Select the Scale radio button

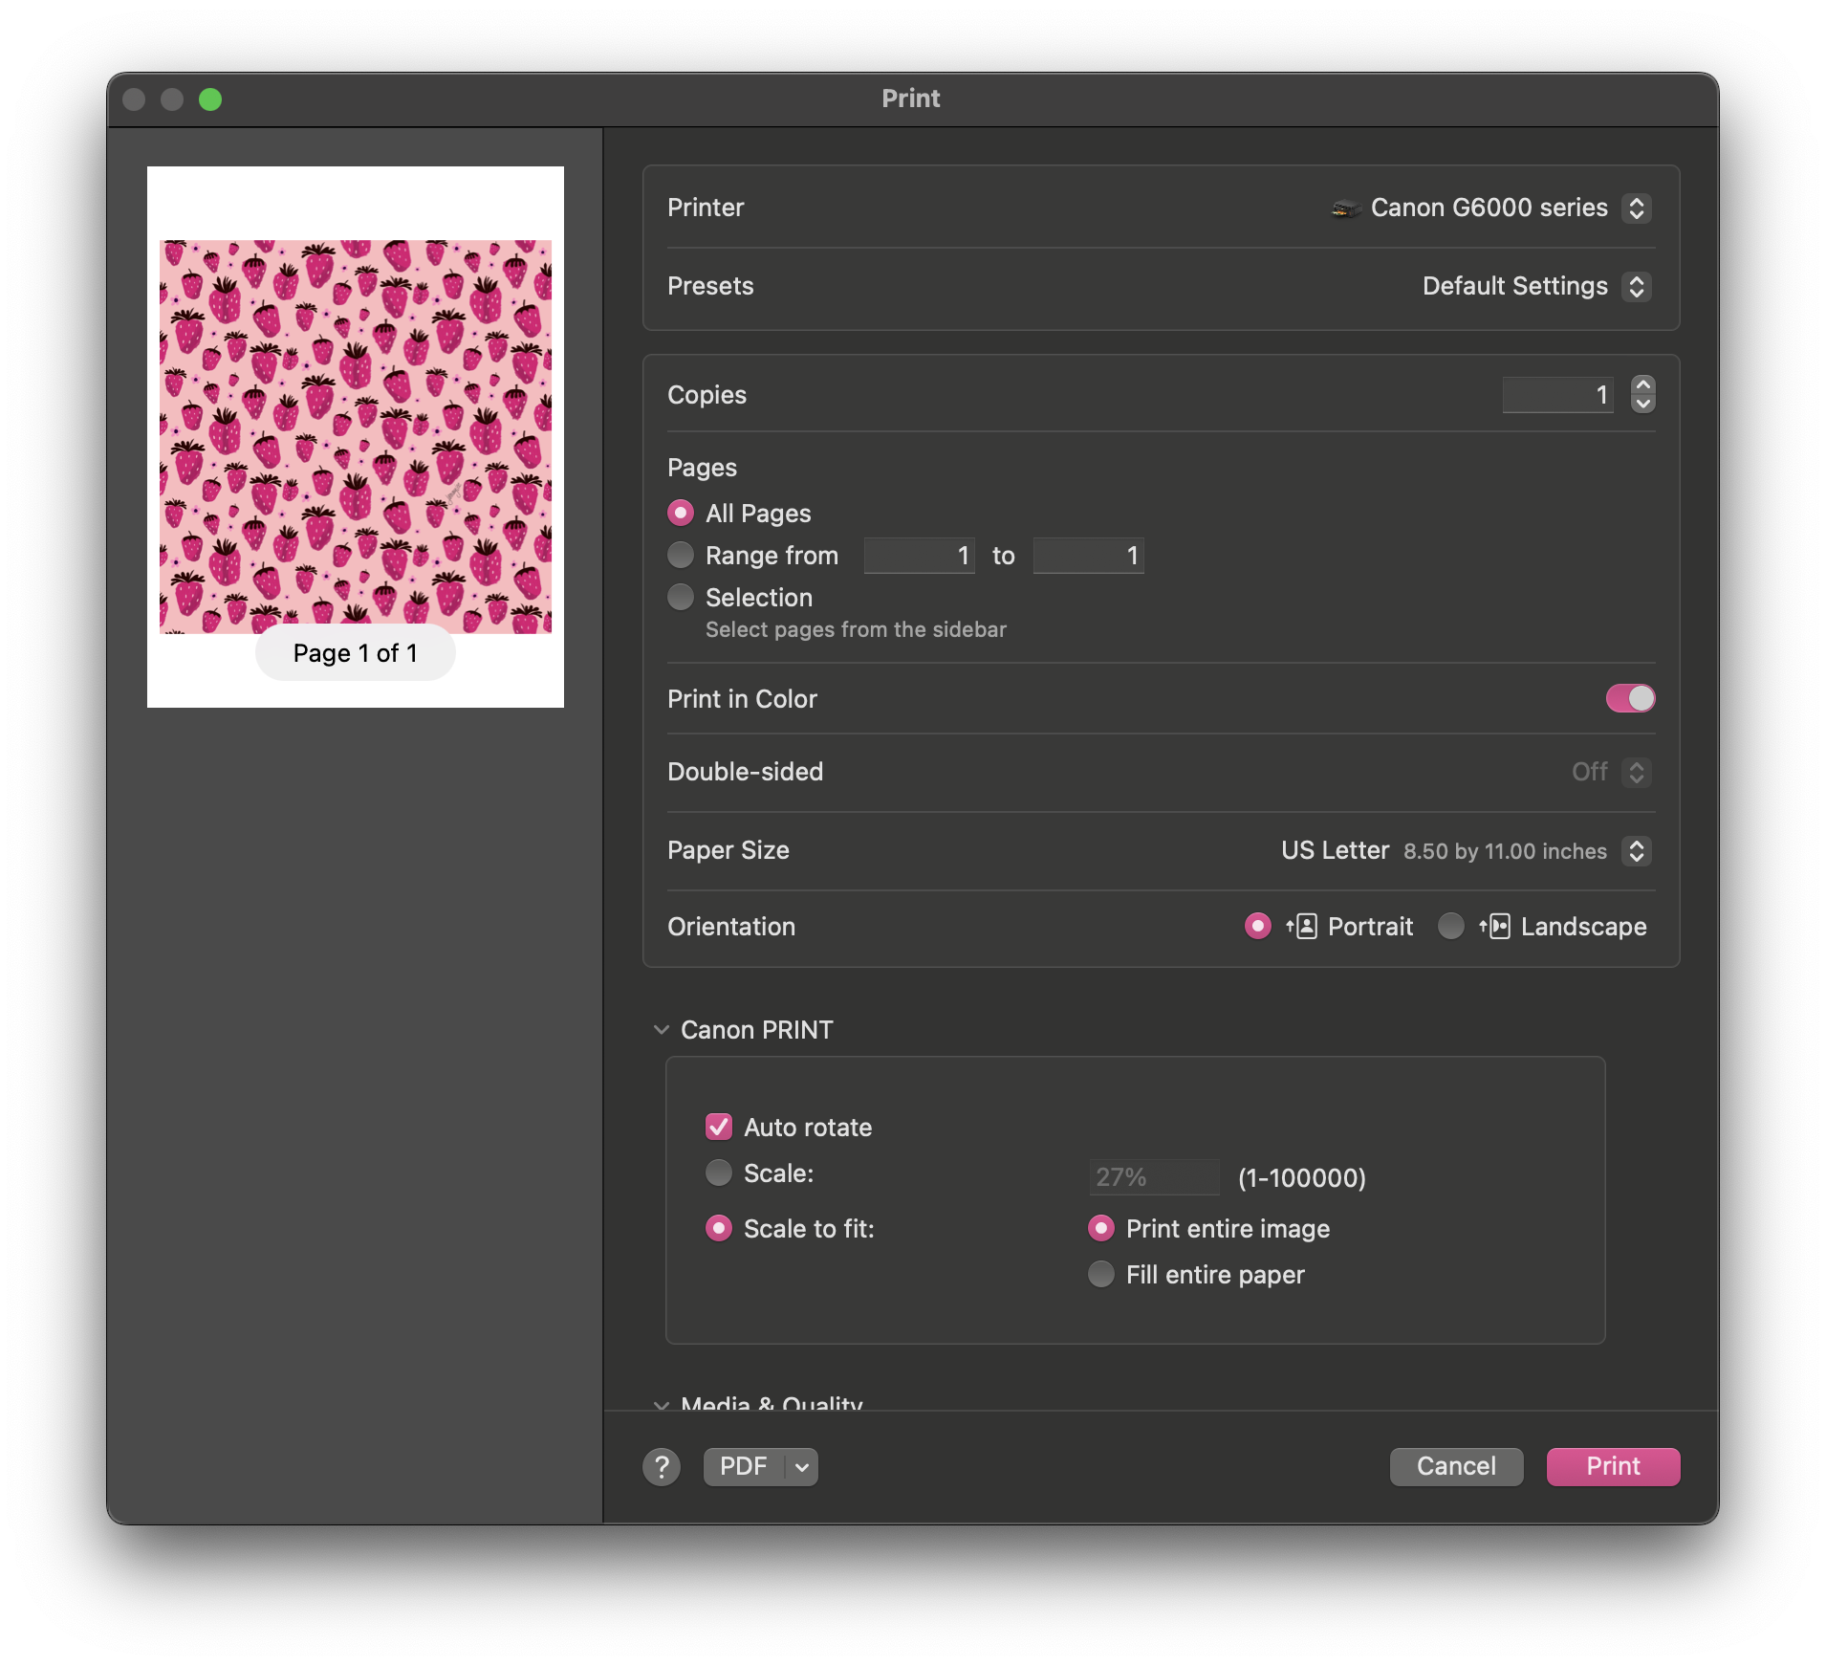click(719, 1173)
